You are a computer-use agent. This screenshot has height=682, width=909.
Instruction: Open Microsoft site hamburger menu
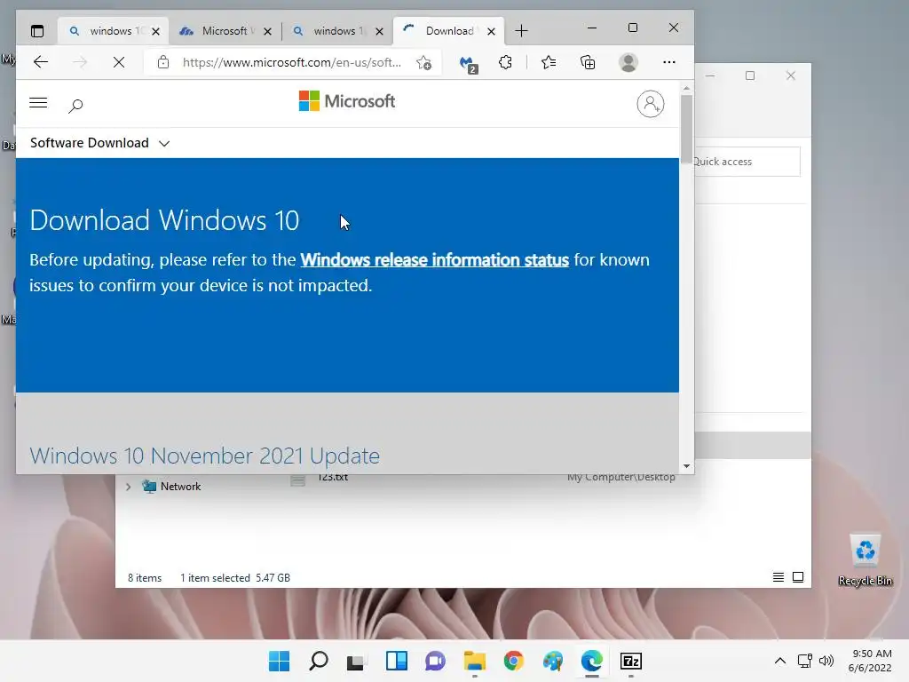point(38,103)
